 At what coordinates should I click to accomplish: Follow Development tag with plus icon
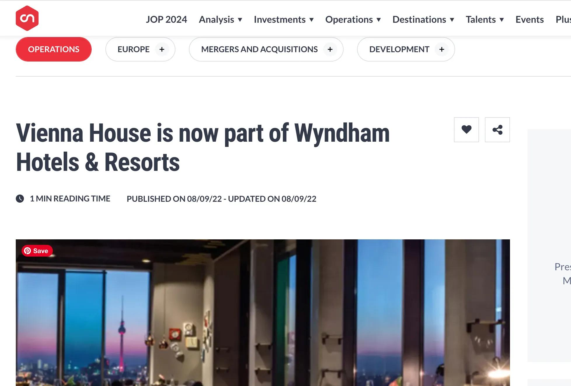pyautogui.click(x=441, y=49)
